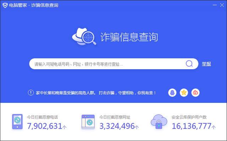Share via the QQ penguin icon
Viewport: 227px width, 141px height.
coord(172,93)
